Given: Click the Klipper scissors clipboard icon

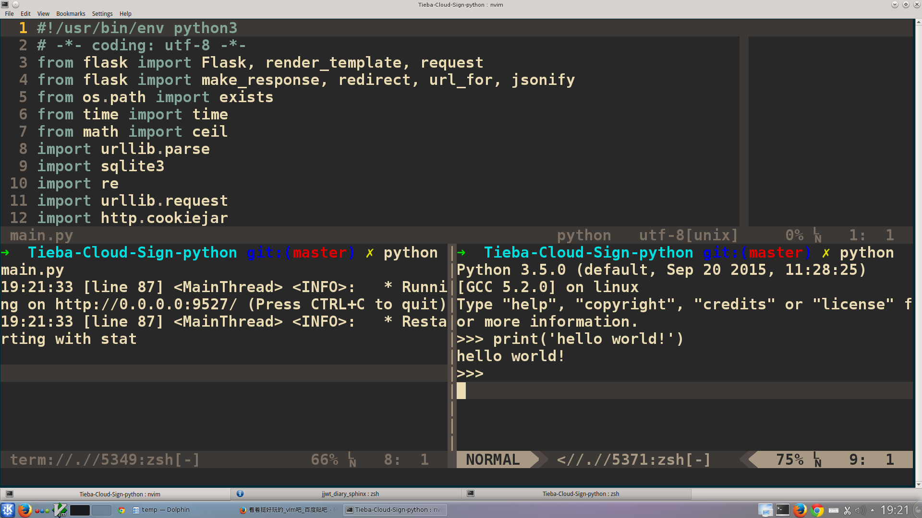Looking at the screenshot, I should (x=847, y=510).
